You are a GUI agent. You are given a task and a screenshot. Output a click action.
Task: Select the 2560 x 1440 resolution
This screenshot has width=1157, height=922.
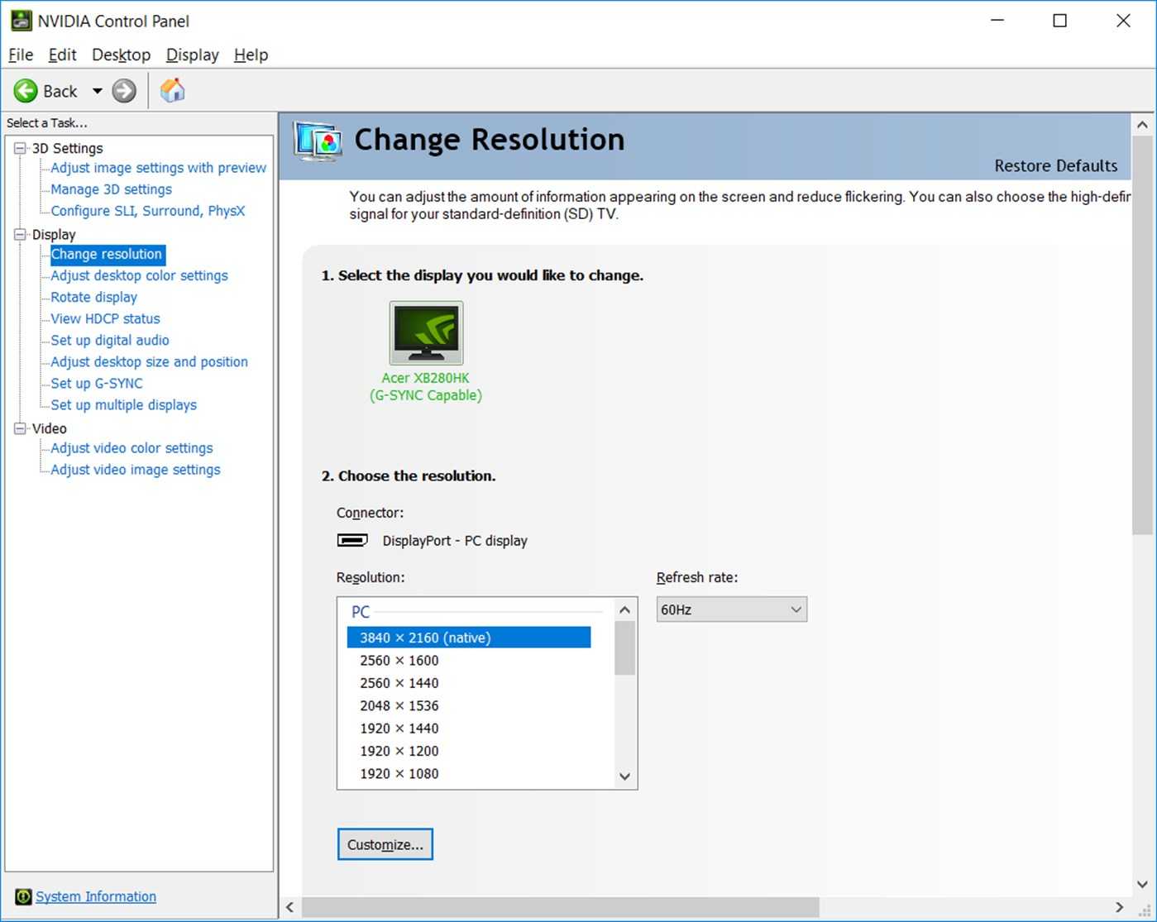399,682
